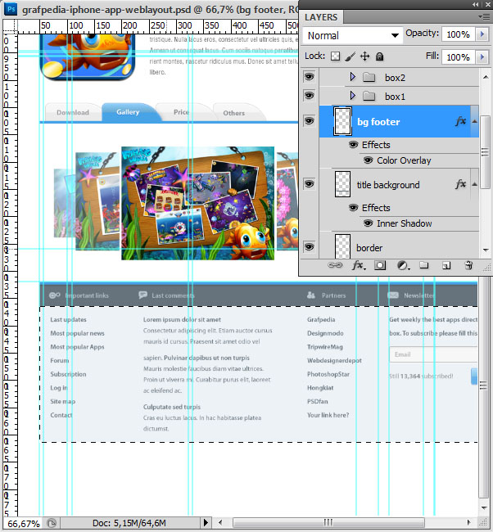493x532 pixels.
Task: Hide the border layer
Action: (309, 246)
